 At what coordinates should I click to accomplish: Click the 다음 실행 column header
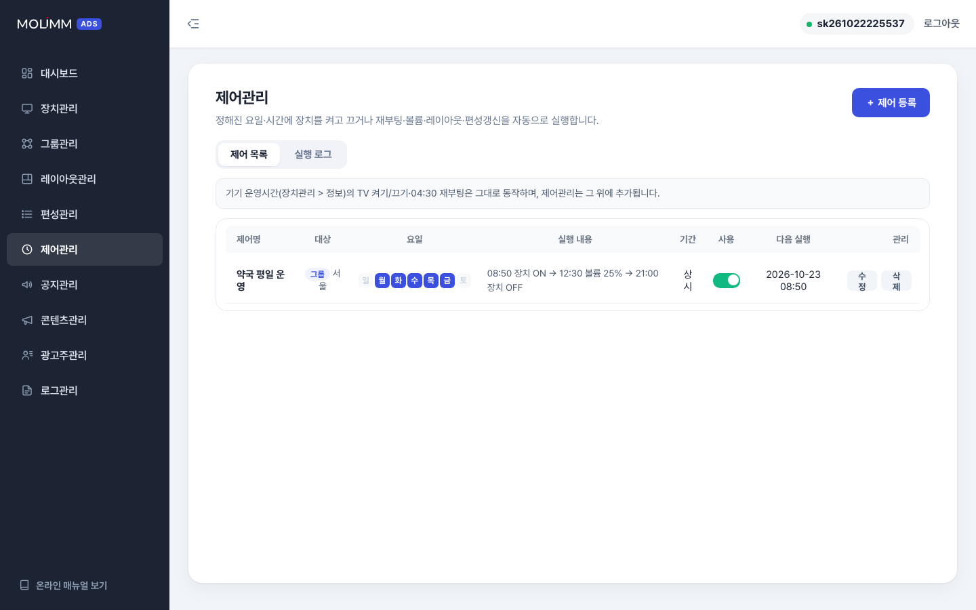[x=793, y=239]
